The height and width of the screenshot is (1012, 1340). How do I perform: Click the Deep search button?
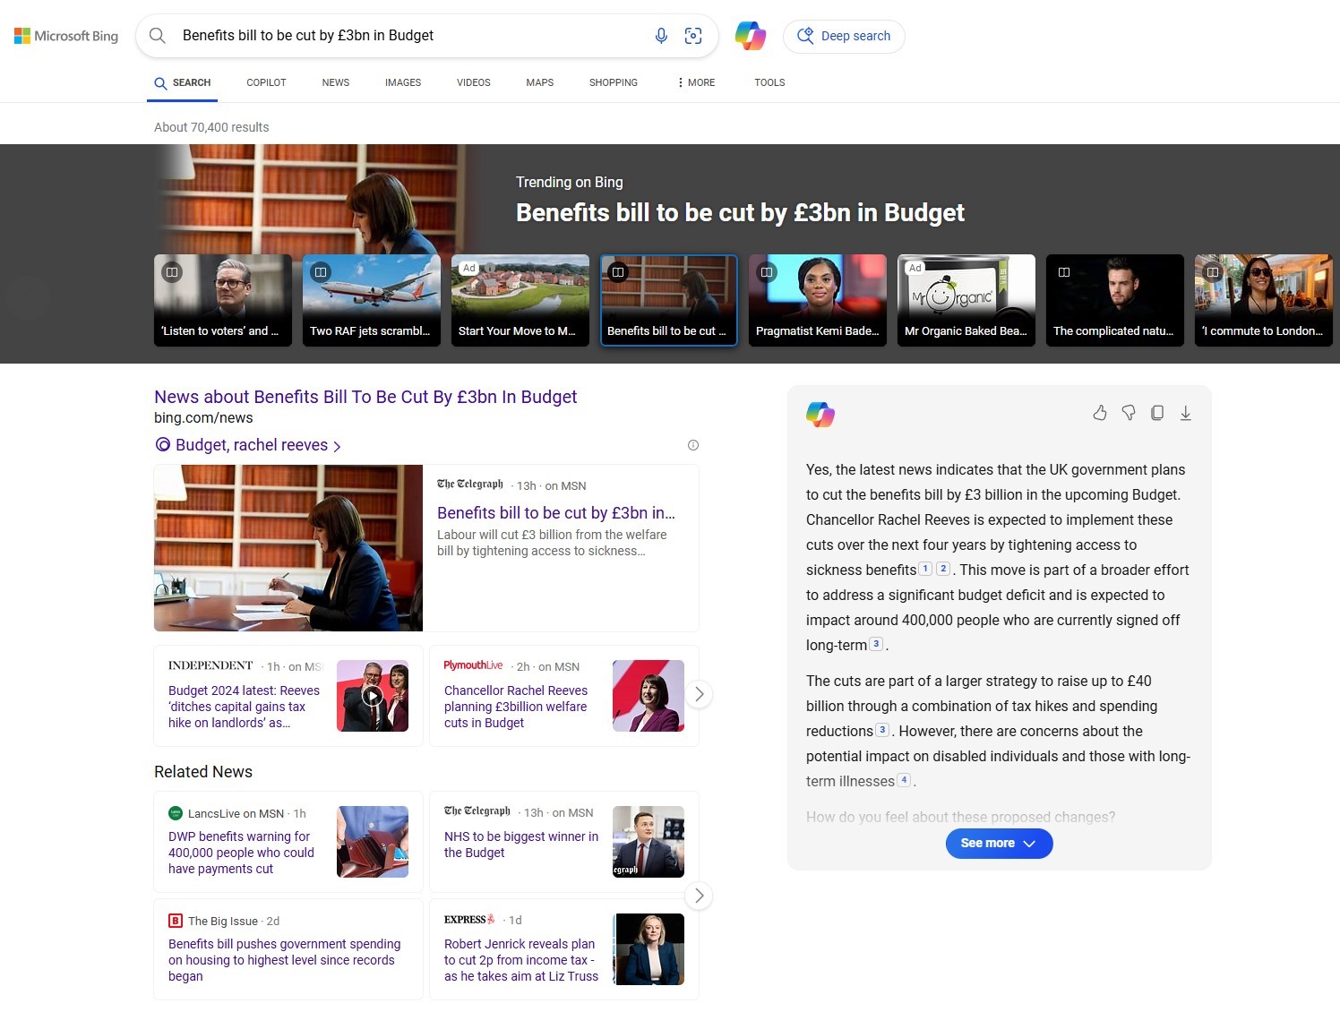coord(844,36)
